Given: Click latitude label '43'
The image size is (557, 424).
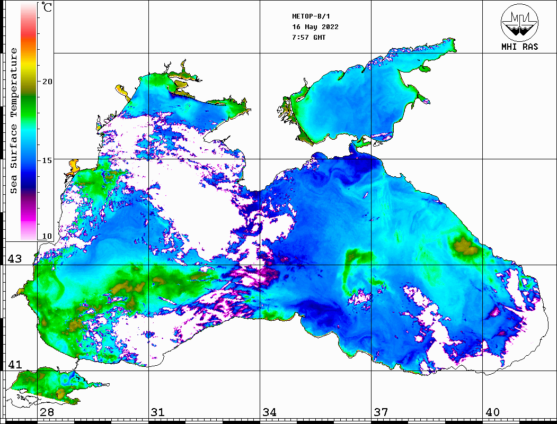Looking at the screenshot, I should click(15, 259).
